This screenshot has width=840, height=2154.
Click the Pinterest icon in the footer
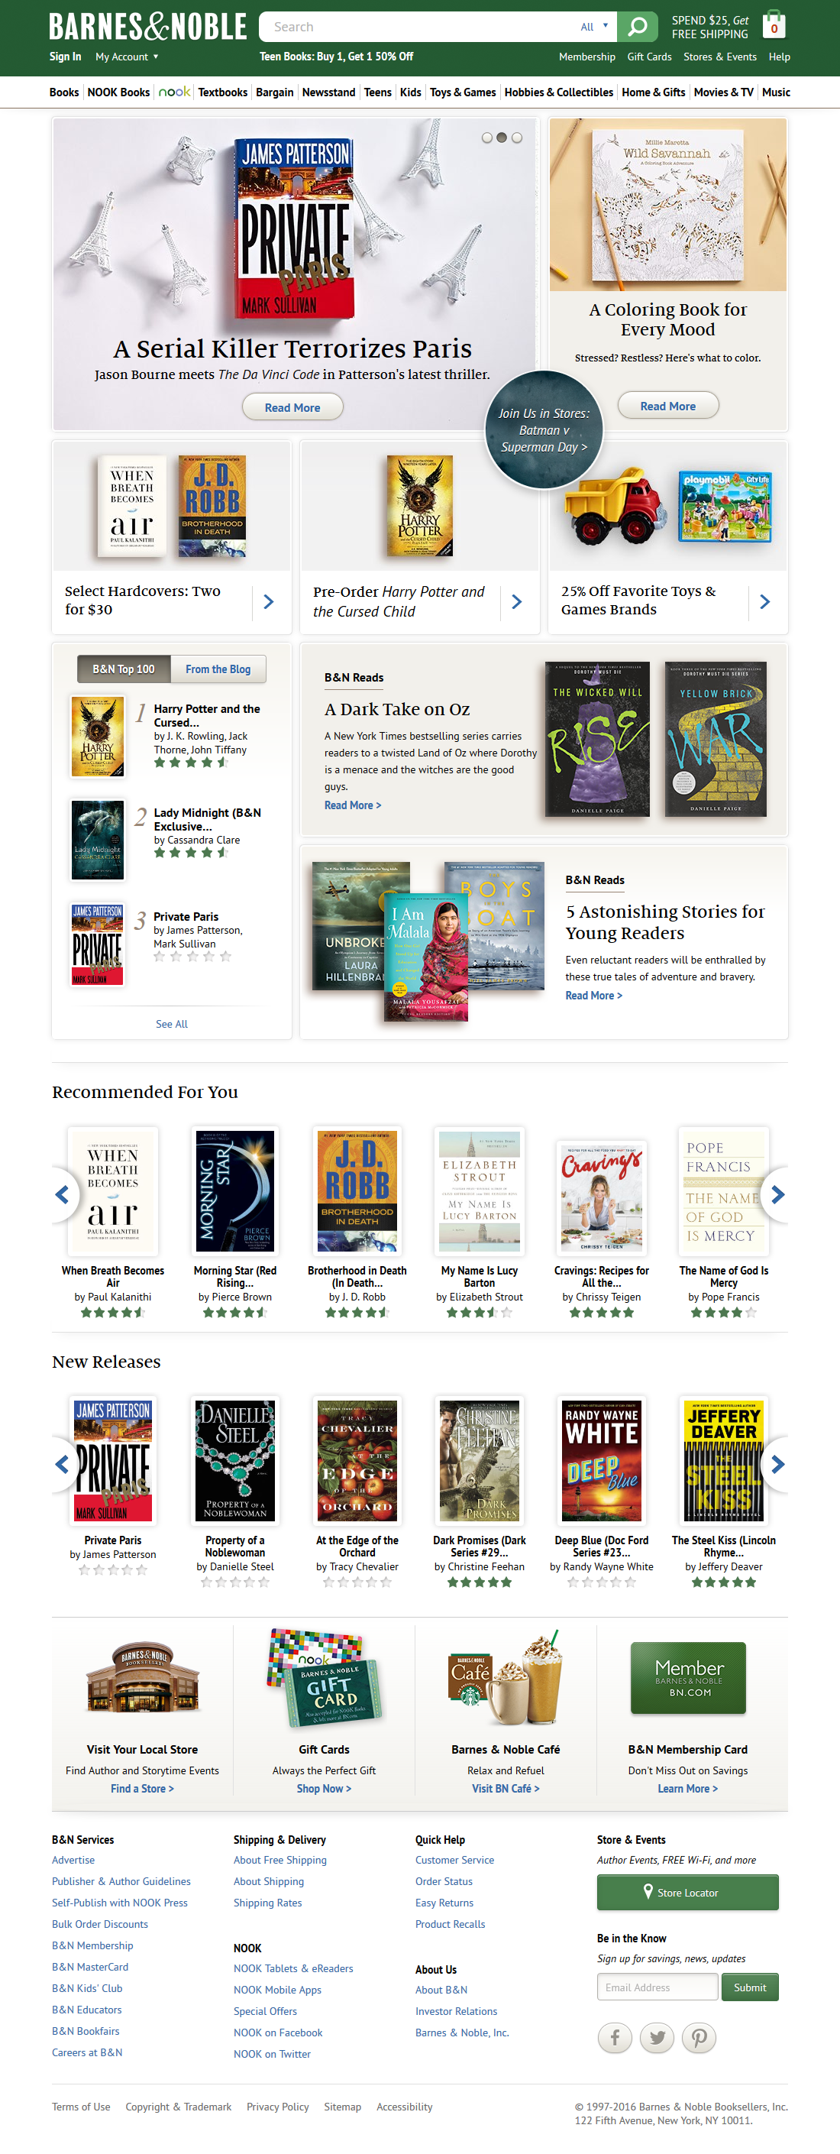click(699, 2039)
